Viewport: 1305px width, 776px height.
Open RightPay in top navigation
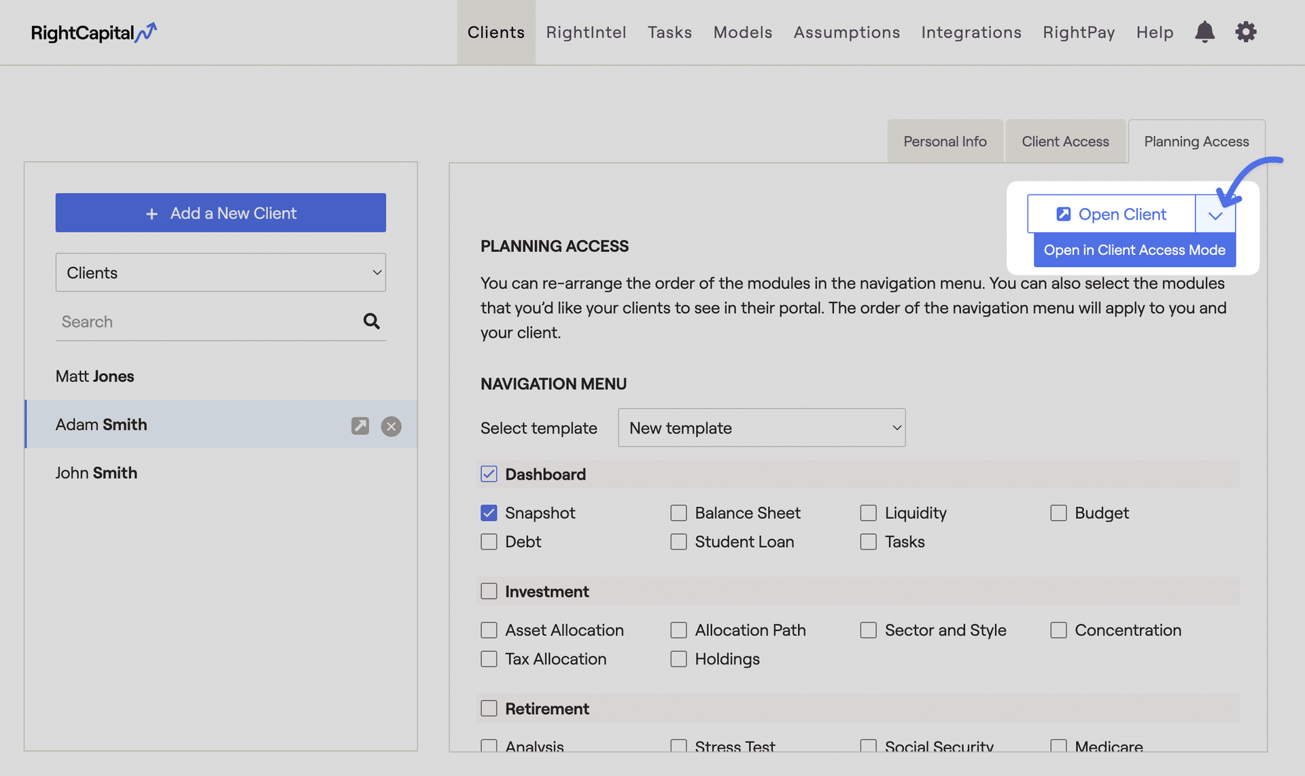pyautogui.click(x=1079, y=32)
